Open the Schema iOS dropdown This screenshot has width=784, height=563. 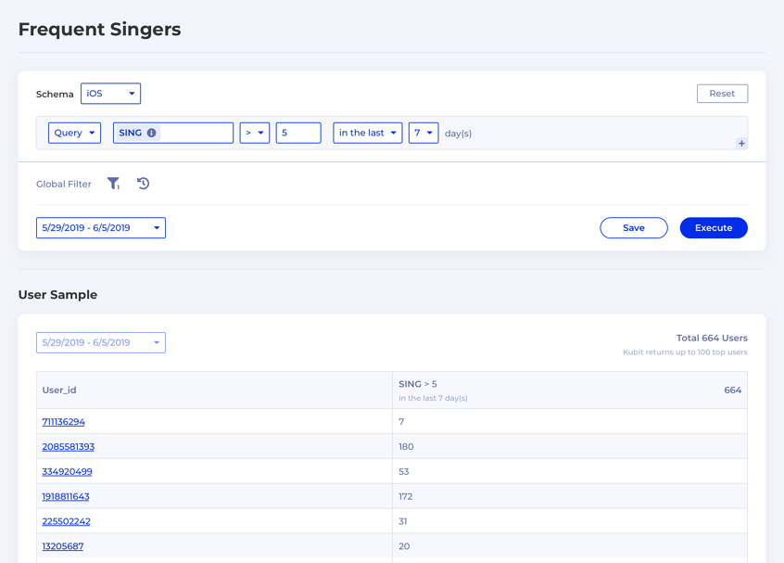tap(110, 94)
